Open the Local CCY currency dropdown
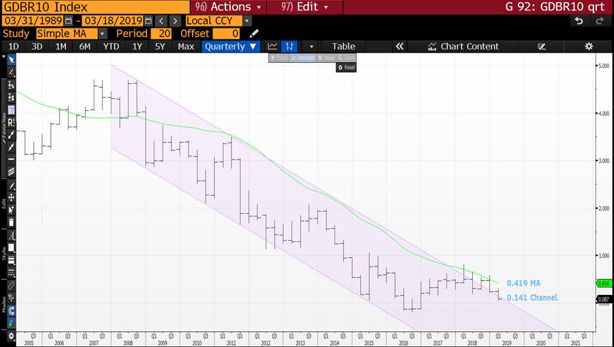Viewport: 614px width, 347px height. [x=247, y=20]
